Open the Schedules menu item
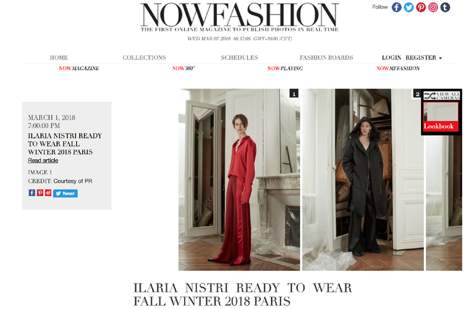 click(x=239, y=58)
